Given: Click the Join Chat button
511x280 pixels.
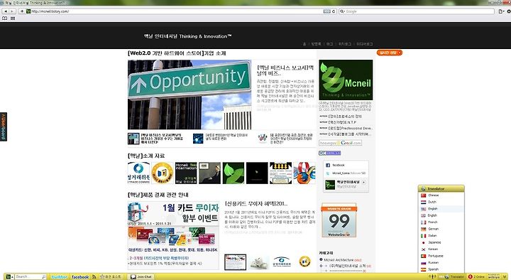Looking at the screenshot, I should tap(141, 276).
